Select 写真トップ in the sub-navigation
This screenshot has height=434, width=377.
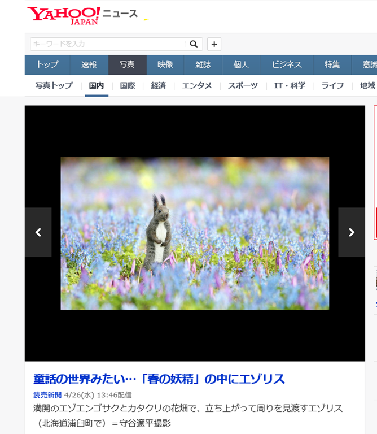click(54, 86)
